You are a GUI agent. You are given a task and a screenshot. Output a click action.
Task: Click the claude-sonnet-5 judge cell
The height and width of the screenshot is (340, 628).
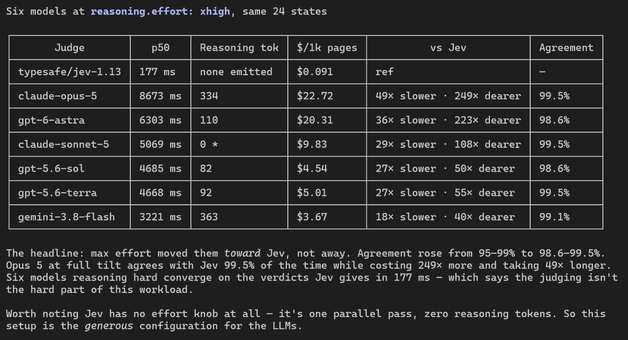click(x=70, y=144)
